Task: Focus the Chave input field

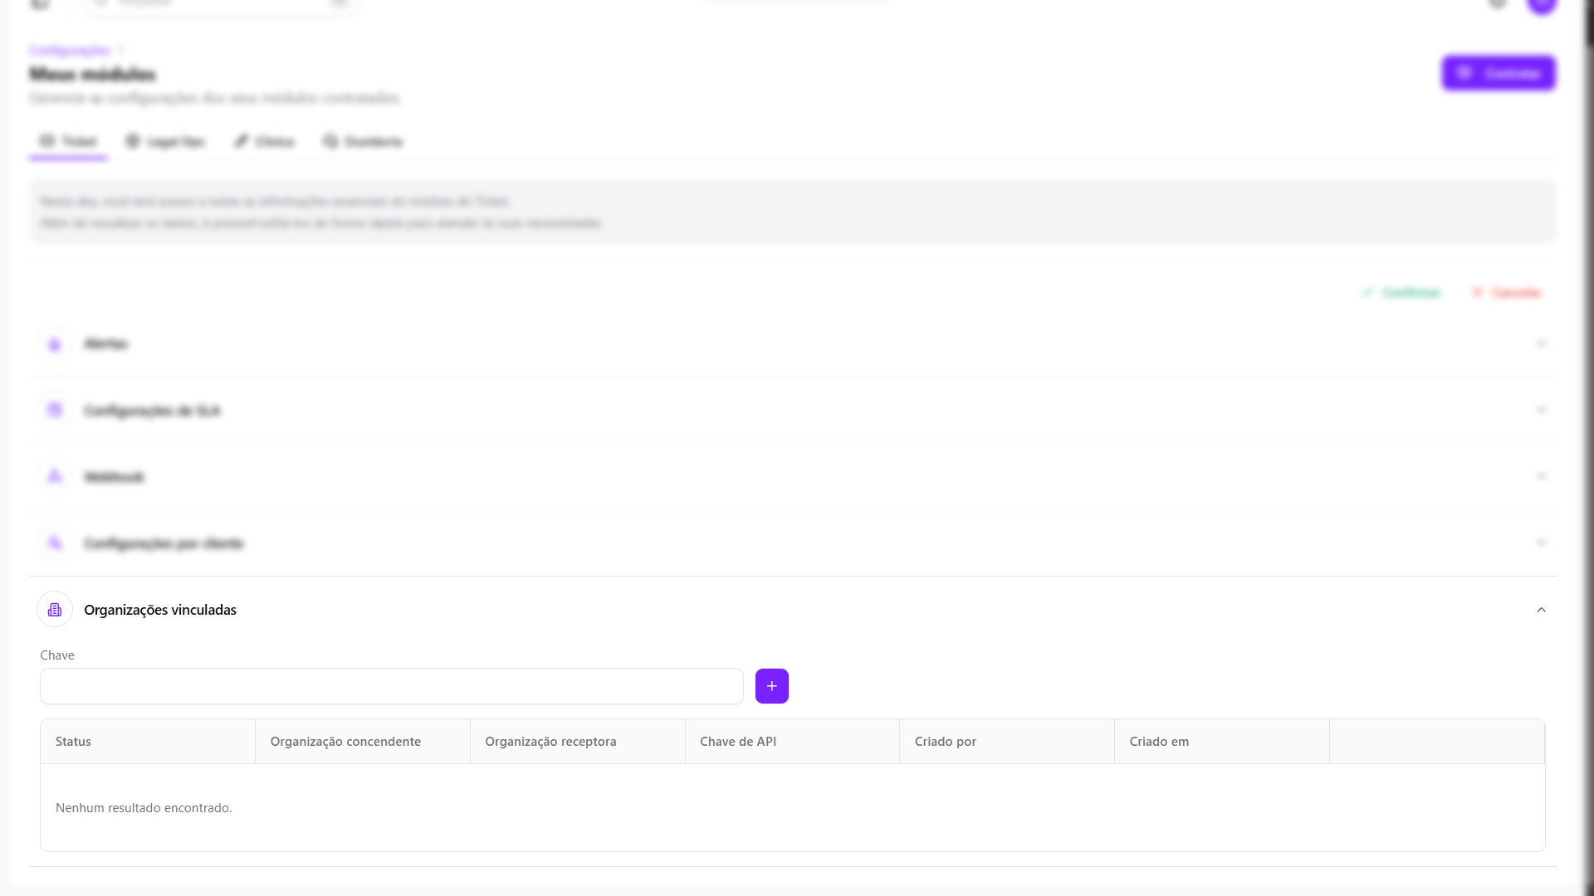Action: [x=391, y=686]
